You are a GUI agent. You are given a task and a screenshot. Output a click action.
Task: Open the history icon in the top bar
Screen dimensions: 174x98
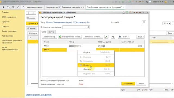coord(8,7)
